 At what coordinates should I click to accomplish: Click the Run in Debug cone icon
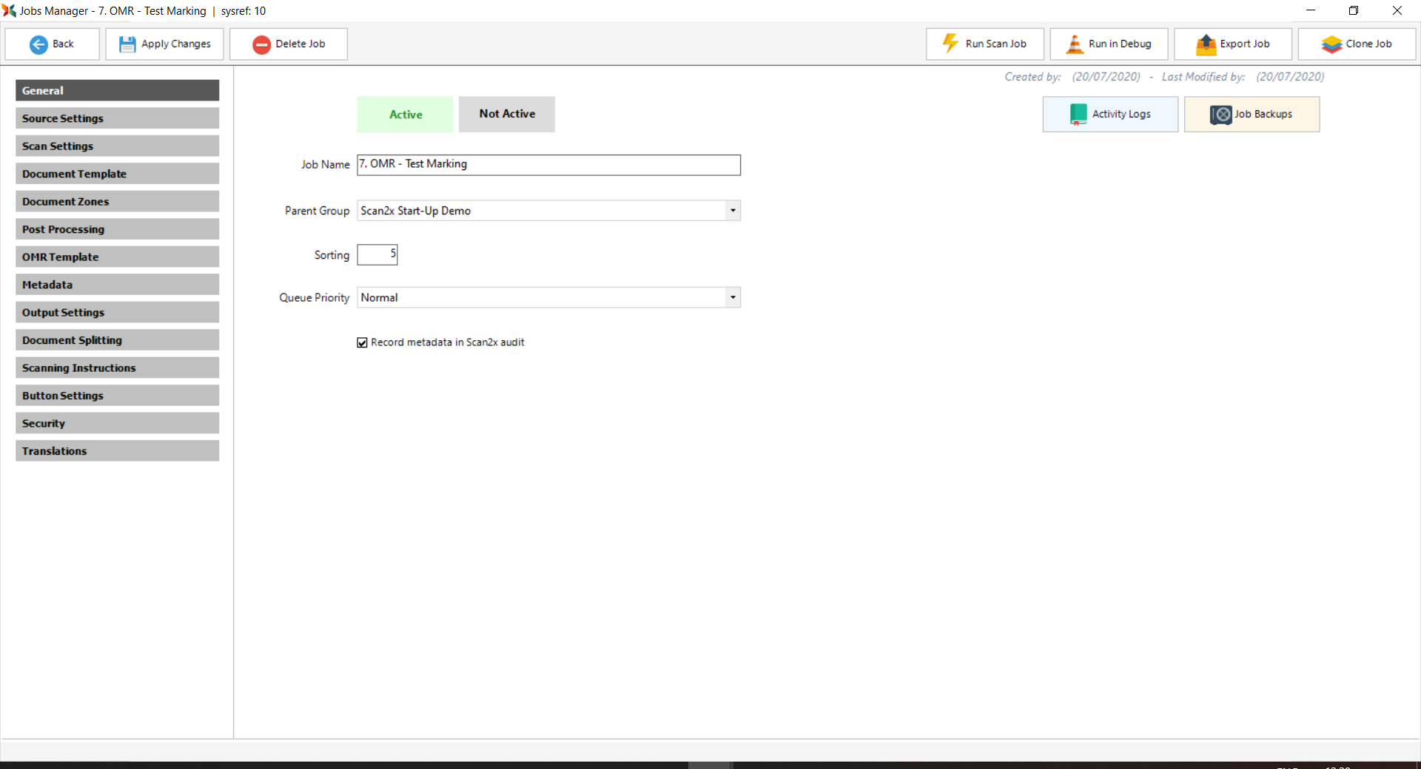tap(1074, 44)
